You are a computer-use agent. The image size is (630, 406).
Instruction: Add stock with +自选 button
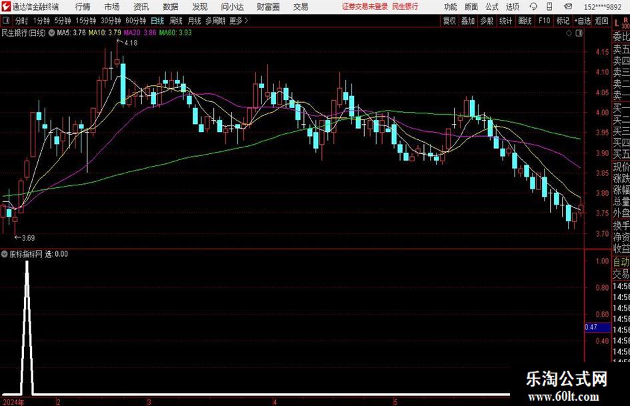tap(582, 21)
